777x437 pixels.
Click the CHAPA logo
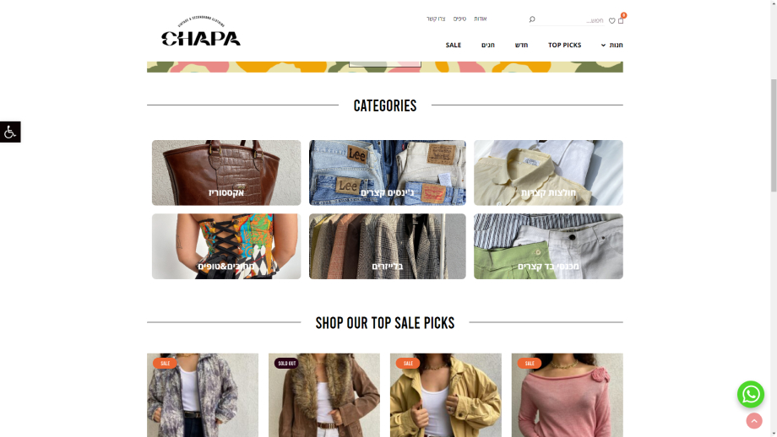click(201, 32)
